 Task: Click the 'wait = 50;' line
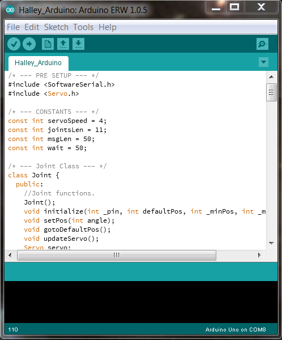[x=47, y=148]
